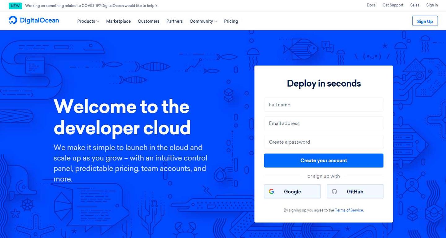Click the 'Deploy in seconds' heading
This screenshot has width=446, height=238.
(x=324, y=83)
